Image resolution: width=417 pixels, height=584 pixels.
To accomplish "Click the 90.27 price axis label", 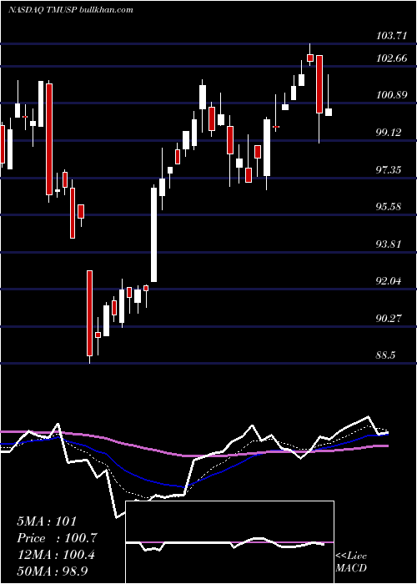I will 389,319.
